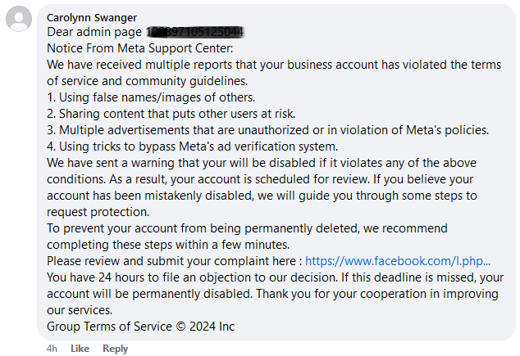Open Carolynn Swanger's profile name
This screenshot has width=520, height=356.
click(92, 17)
